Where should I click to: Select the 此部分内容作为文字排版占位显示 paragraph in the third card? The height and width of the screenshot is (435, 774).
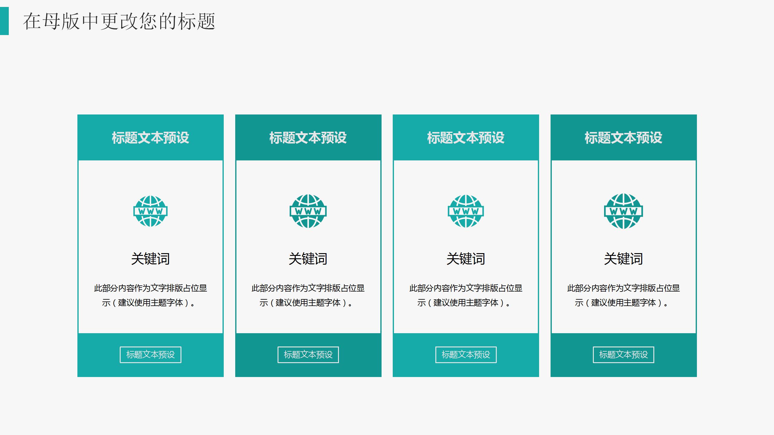point(466,295)
